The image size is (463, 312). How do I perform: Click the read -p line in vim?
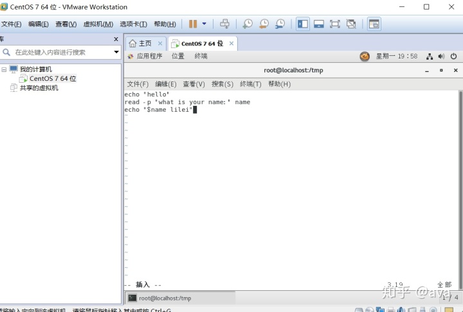[187, 102]
